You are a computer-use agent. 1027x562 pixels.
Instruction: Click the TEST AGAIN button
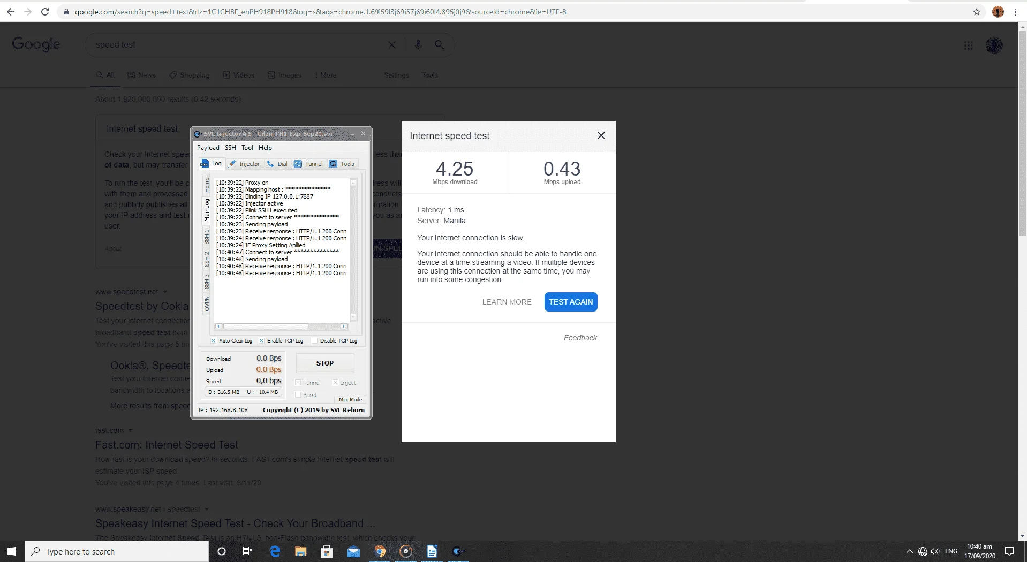point(571,302)
